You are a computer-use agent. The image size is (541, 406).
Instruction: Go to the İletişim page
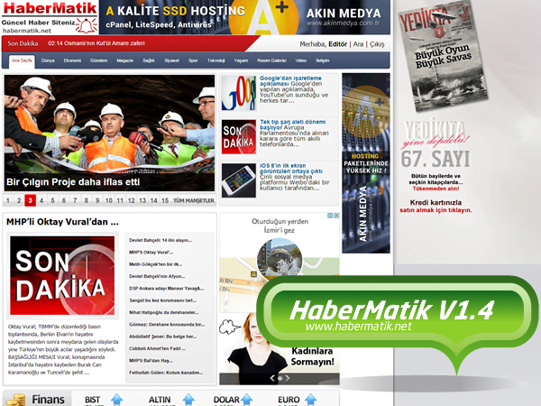point(322,60)
